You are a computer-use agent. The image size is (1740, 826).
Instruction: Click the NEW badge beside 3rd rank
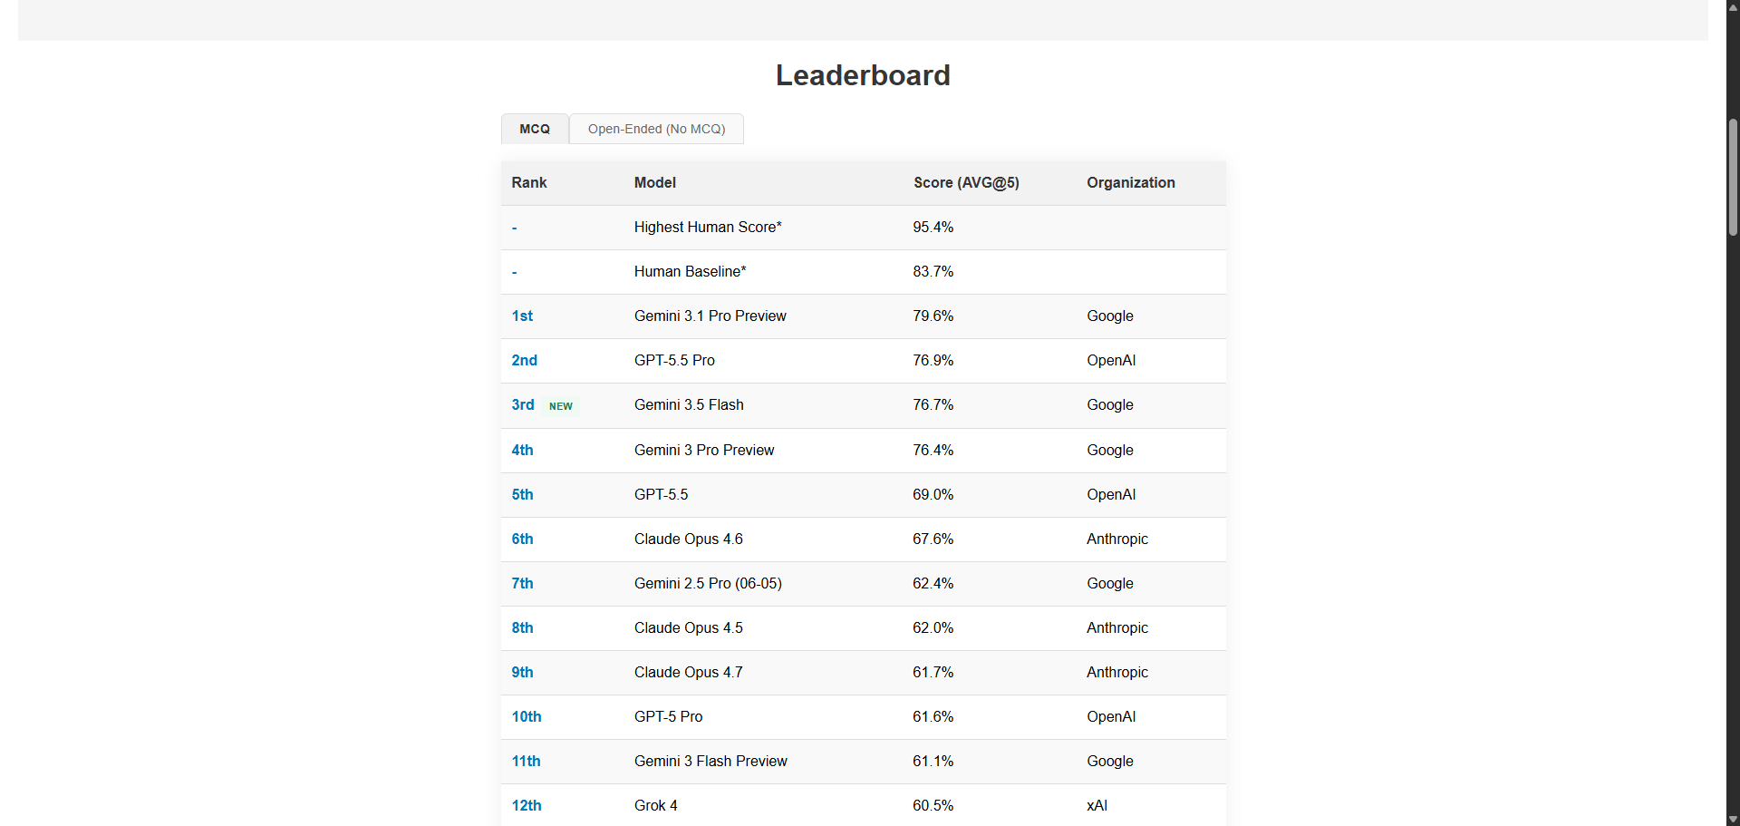tap(561, 406)
